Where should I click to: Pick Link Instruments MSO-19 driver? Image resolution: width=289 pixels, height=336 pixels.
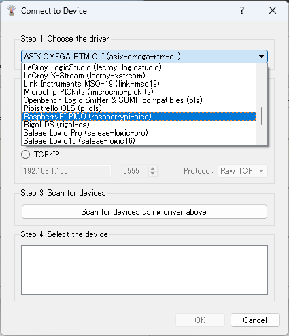[139, 84]
